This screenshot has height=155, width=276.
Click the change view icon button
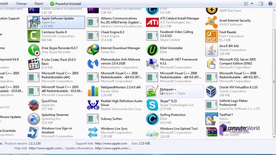point(246,3)
